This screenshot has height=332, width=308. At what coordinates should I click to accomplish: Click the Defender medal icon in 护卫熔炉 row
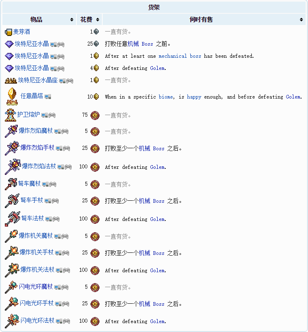point(95,116)
